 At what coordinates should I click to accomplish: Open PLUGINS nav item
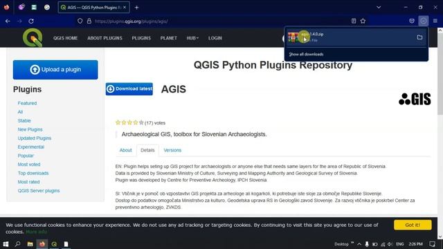[x=141, y=38]
